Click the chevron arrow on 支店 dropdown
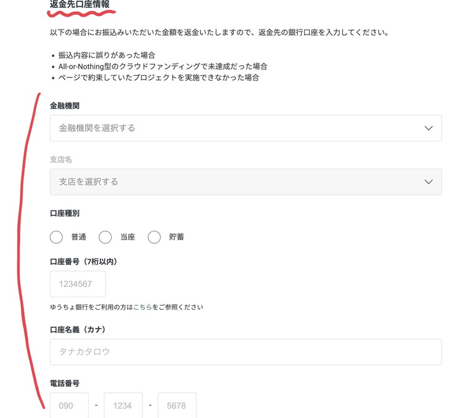This screenshot has height=418, width=454. pos(429,182)
